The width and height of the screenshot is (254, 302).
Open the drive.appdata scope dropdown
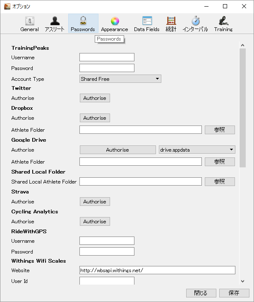[197, 150]
